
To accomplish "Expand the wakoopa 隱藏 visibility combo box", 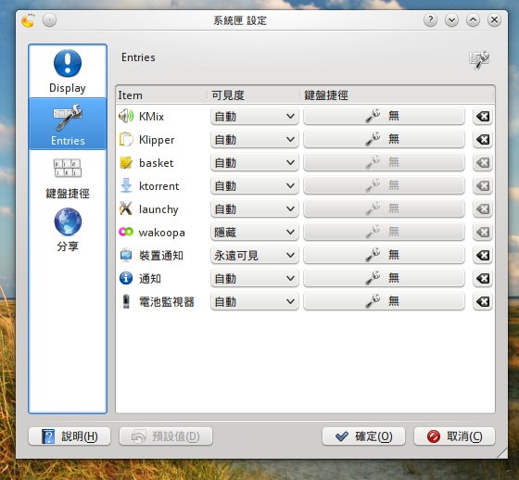I will [255, 232].
